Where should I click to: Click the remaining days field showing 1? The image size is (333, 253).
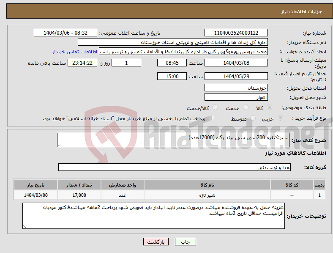126,63
